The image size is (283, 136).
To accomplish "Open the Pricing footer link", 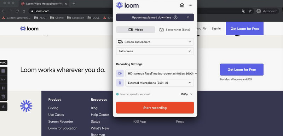I will pyautogui.click(x=53, y=108).
